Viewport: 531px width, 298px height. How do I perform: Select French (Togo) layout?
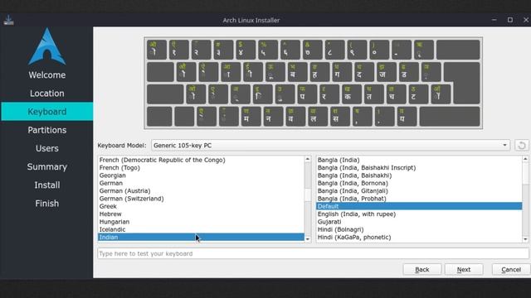click(x=201, y=167)
